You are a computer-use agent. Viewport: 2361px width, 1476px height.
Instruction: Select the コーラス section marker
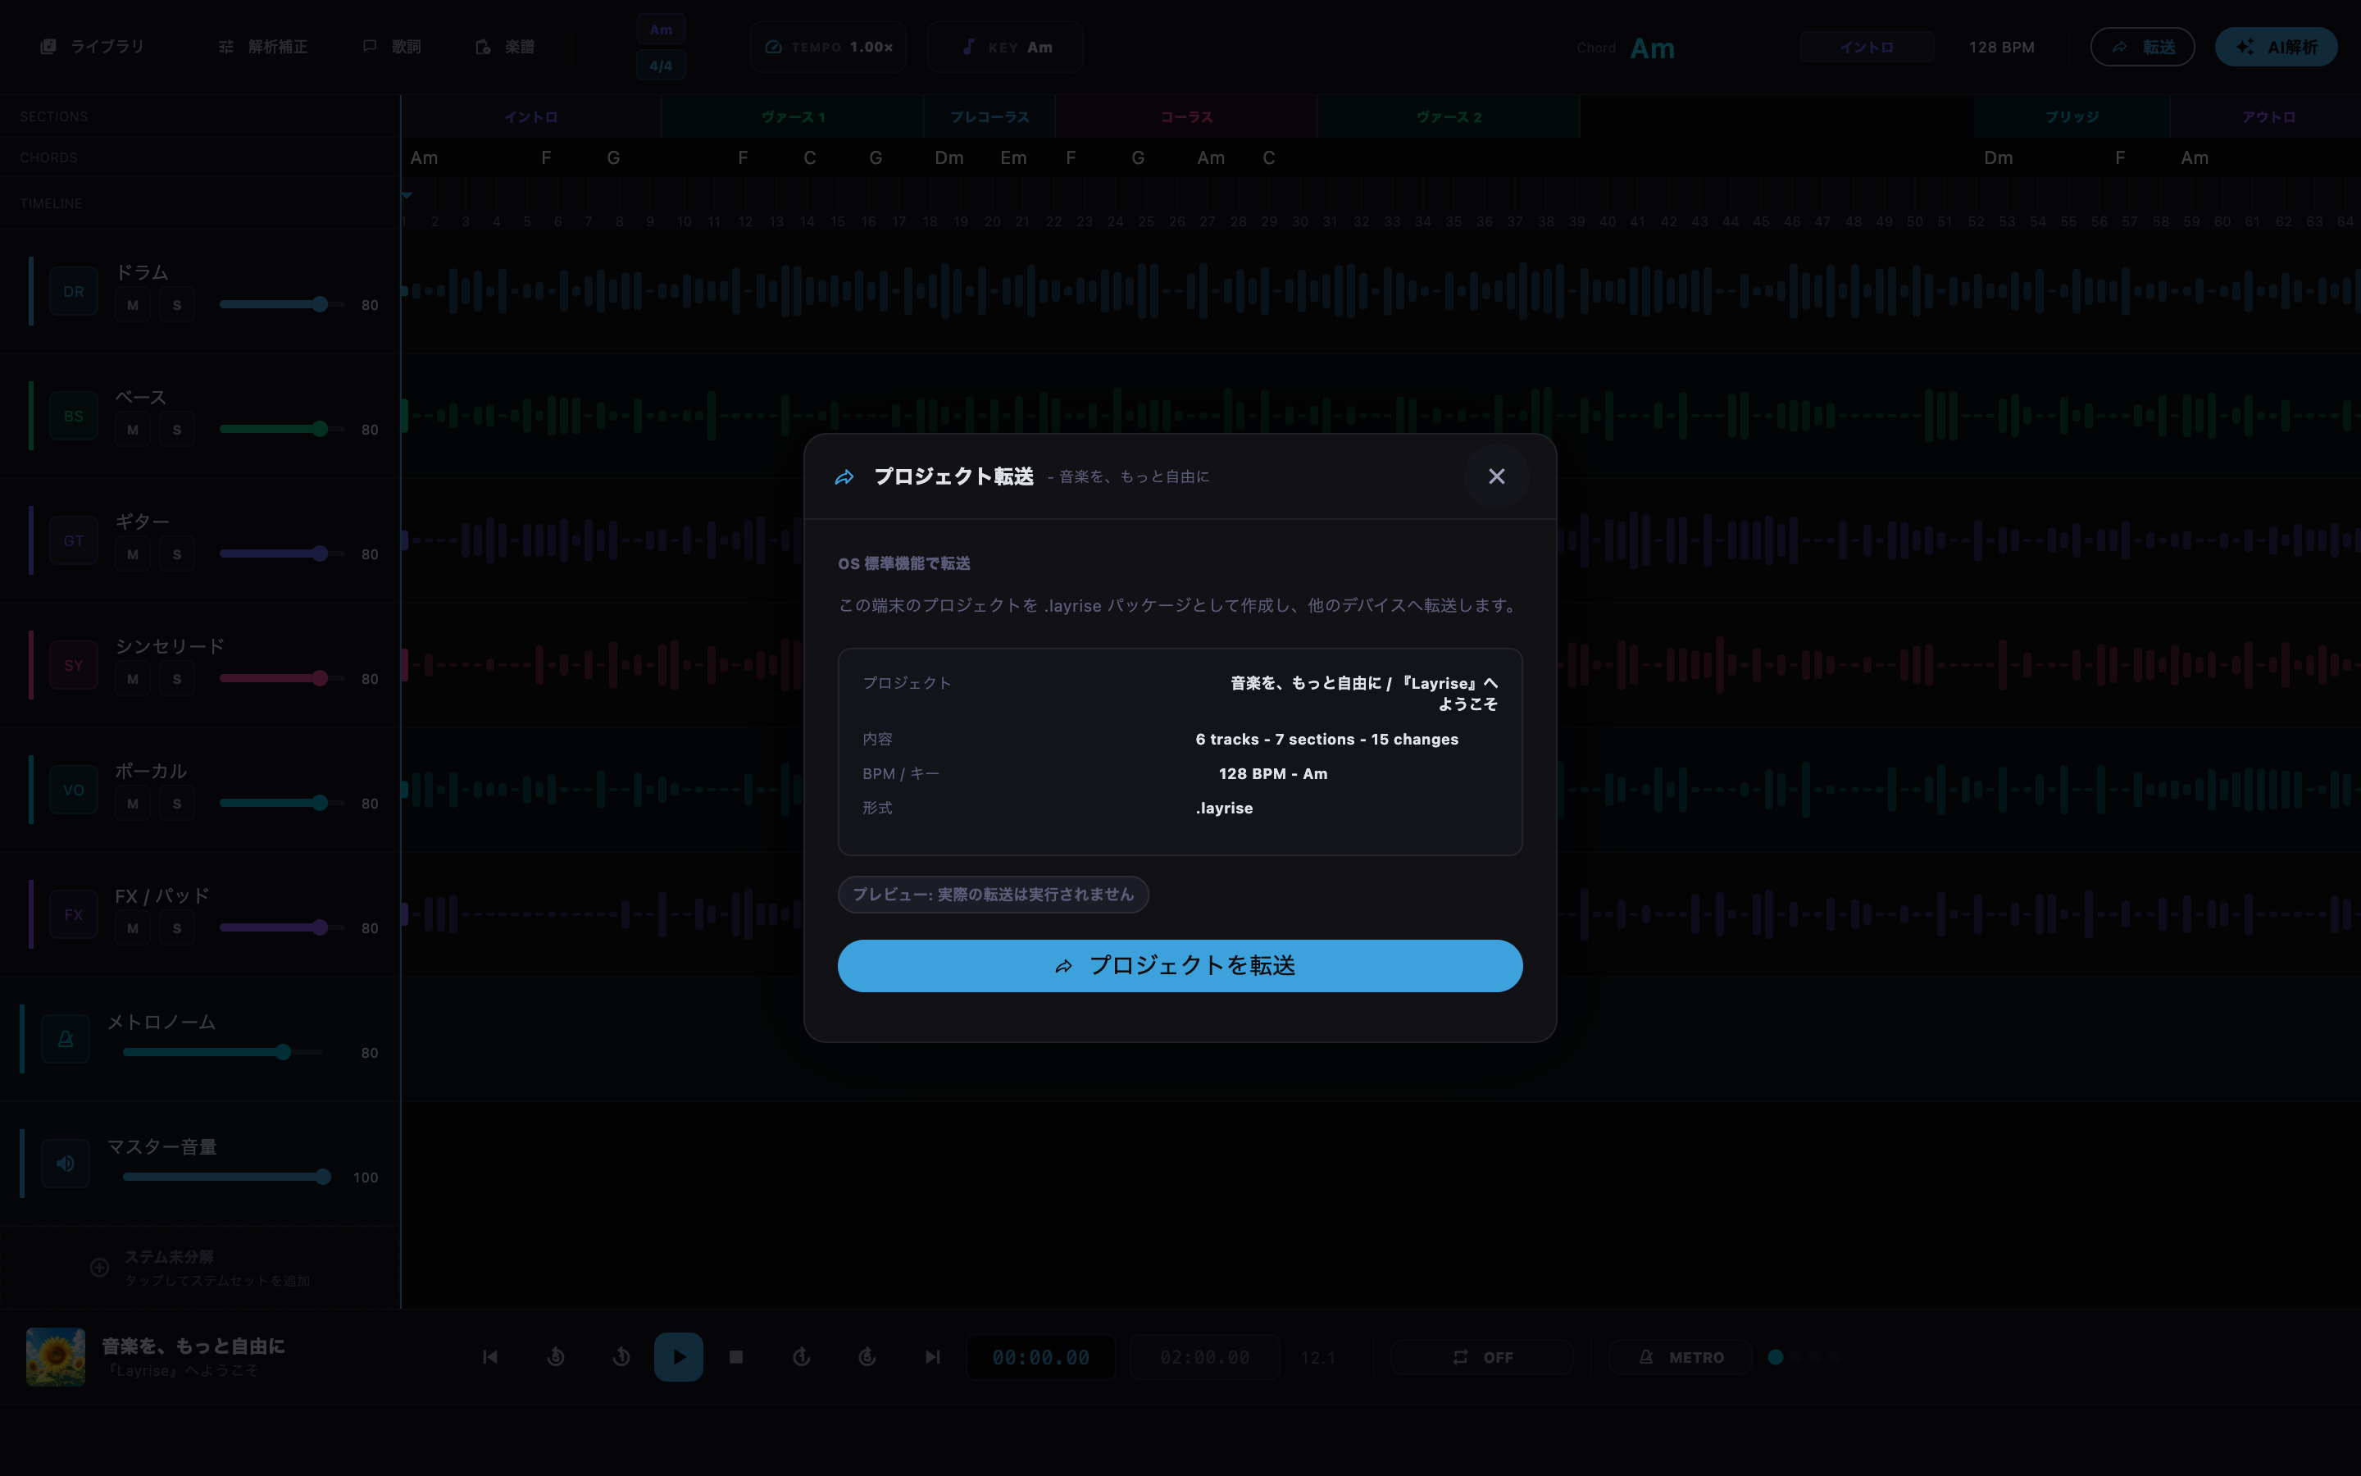pyautogui.click(x=1185, y=116)
